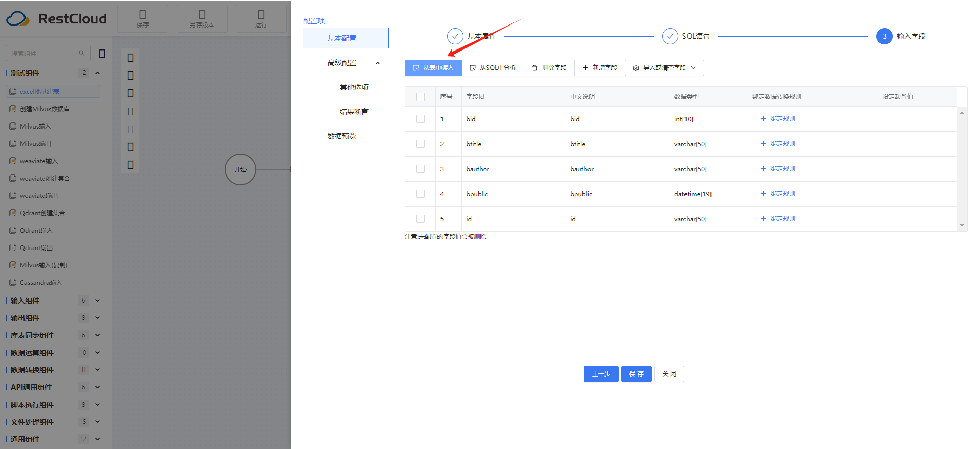Expand the 文件处理组件 group
Image resolution: width=980 pixels, height=449 pixels.
(x=97, y=422)
